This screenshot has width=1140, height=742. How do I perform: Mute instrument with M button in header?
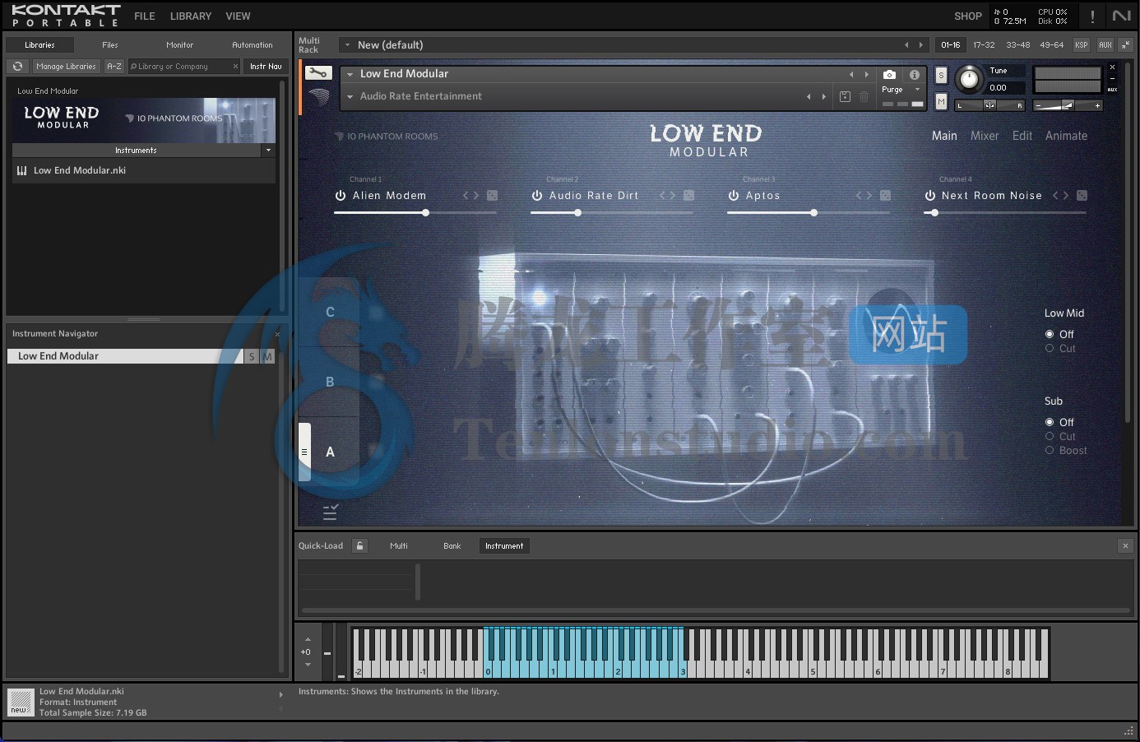pos(942,101)
